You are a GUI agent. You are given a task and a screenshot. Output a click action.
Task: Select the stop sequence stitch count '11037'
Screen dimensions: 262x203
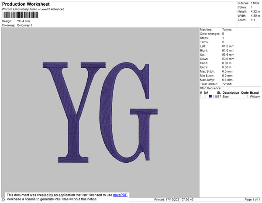pos(217,97)
